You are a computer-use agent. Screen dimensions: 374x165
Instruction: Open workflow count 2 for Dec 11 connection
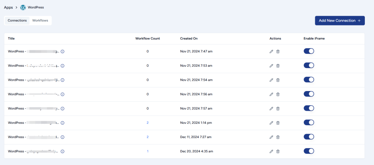click(148, 137)
